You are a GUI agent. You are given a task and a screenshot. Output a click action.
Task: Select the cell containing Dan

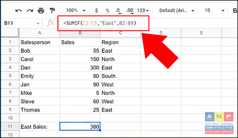tap(40, 67)
